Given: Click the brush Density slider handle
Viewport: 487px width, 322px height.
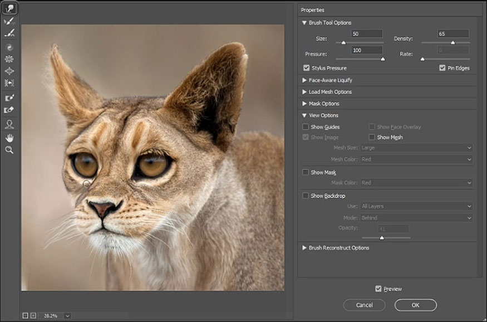Looking at the screenshot, I should click(452, 42).
